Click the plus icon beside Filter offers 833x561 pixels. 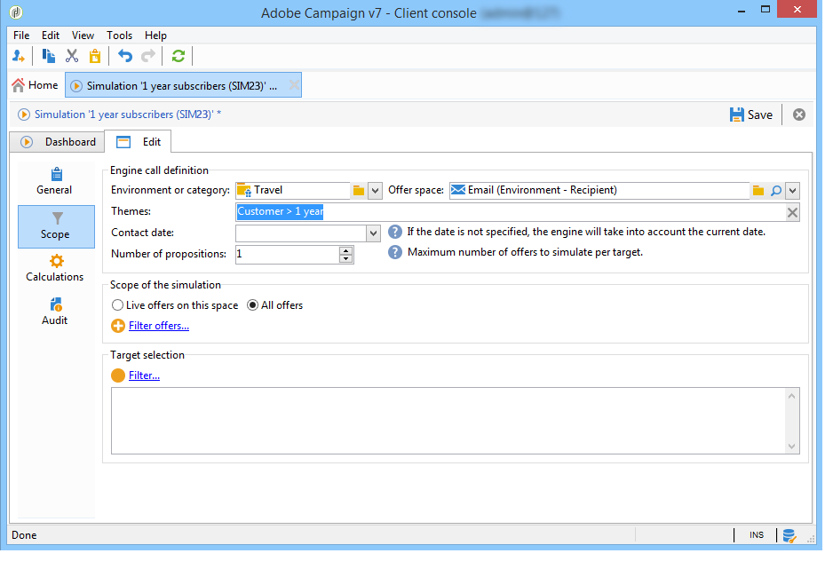[x=118, y=326]
